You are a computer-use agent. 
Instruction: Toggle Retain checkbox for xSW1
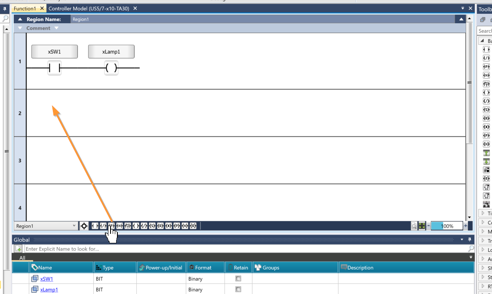(238, 279)
